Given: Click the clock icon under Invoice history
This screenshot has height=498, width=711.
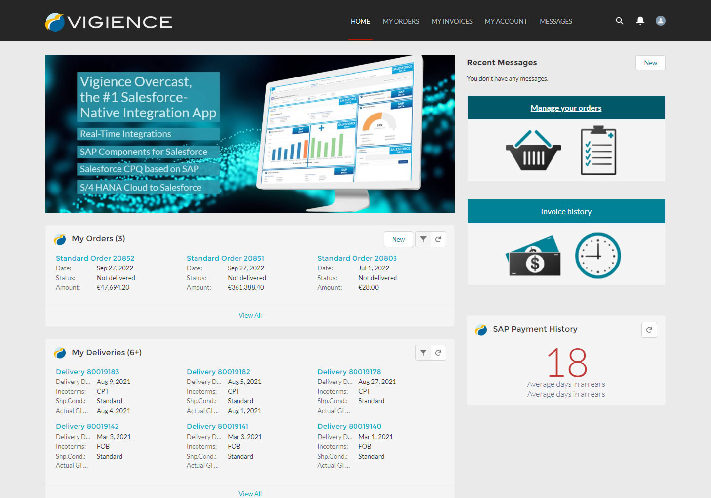Looking at the screenshot, I should coord(598,256).
